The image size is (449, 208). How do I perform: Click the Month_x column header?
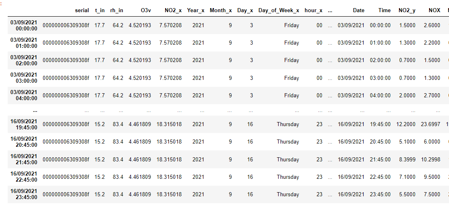(x=221, y=11)
